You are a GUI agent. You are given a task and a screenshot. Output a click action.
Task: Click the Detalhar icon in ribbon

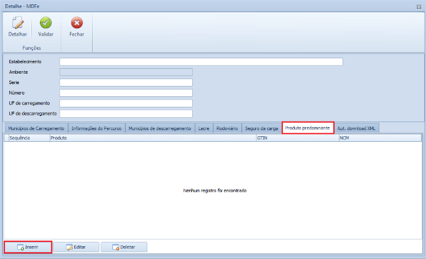coord(17,23)
